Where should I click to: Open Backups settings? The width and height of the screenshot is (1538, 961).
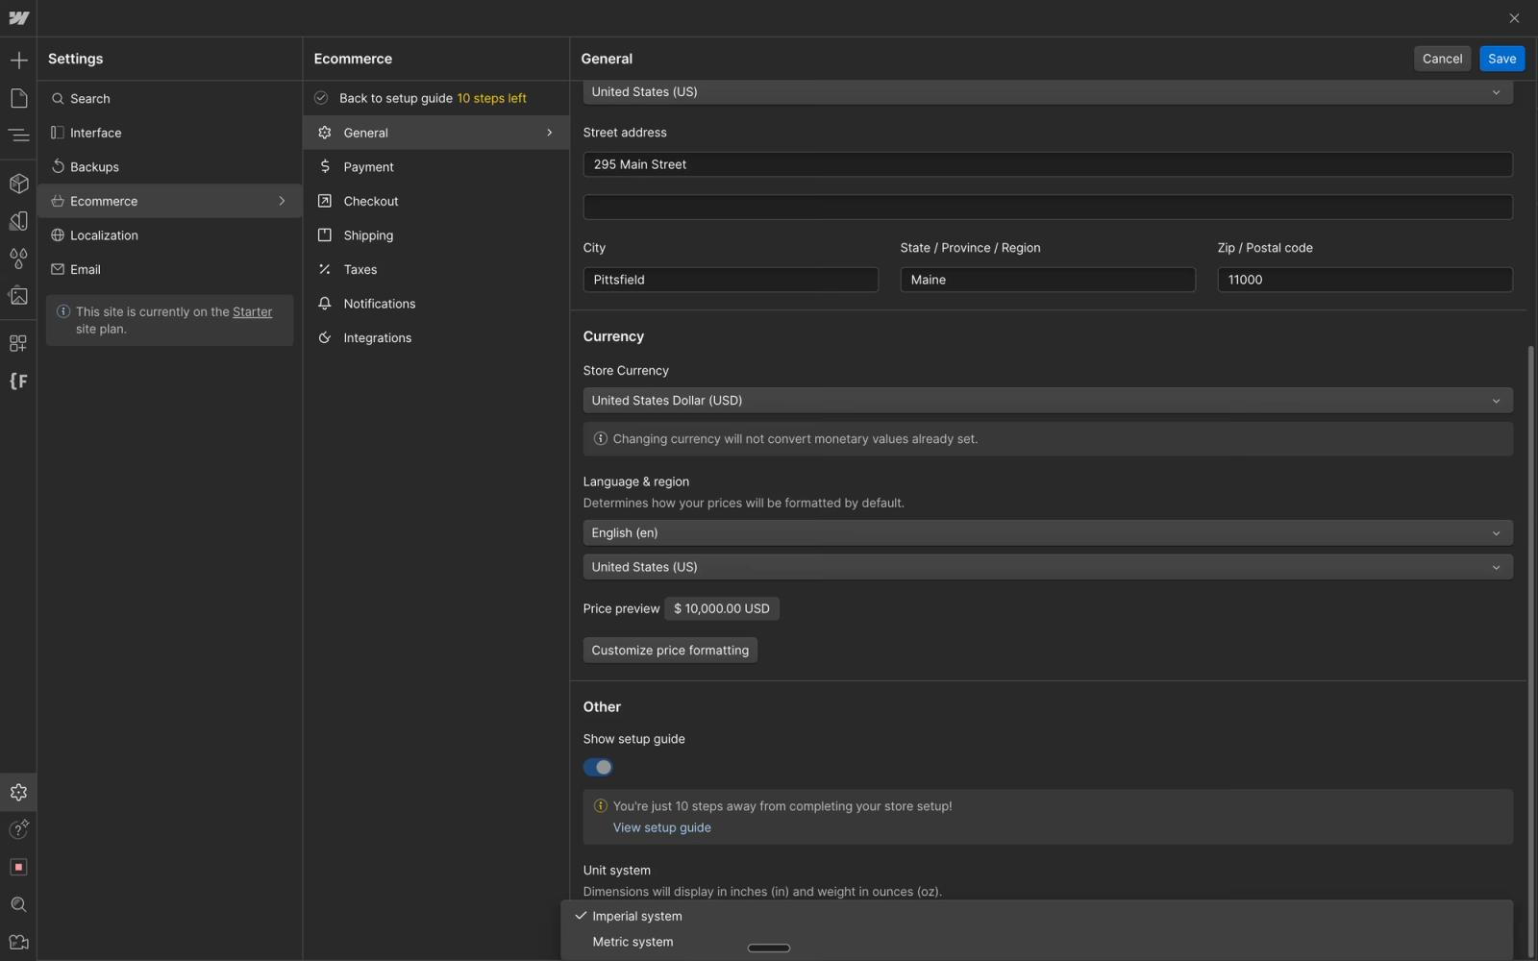(x=170, y=167)
